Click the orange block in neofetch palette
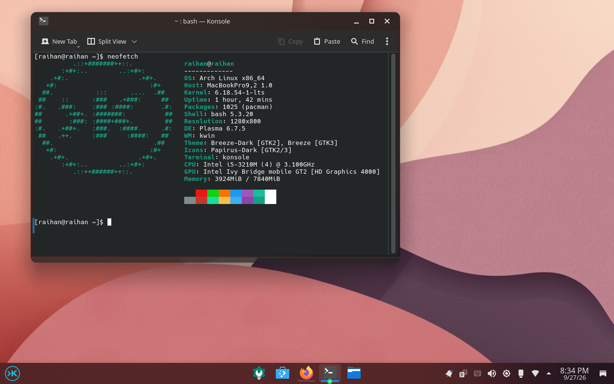Viewport: 614px width, 384px height. click(x=224, y=193)
